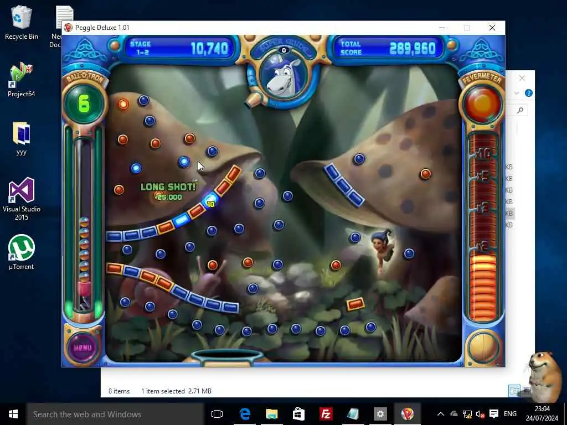Open the Windows Start menu
This screenshot has height=425, width=567.
click(x=13, y=414)
